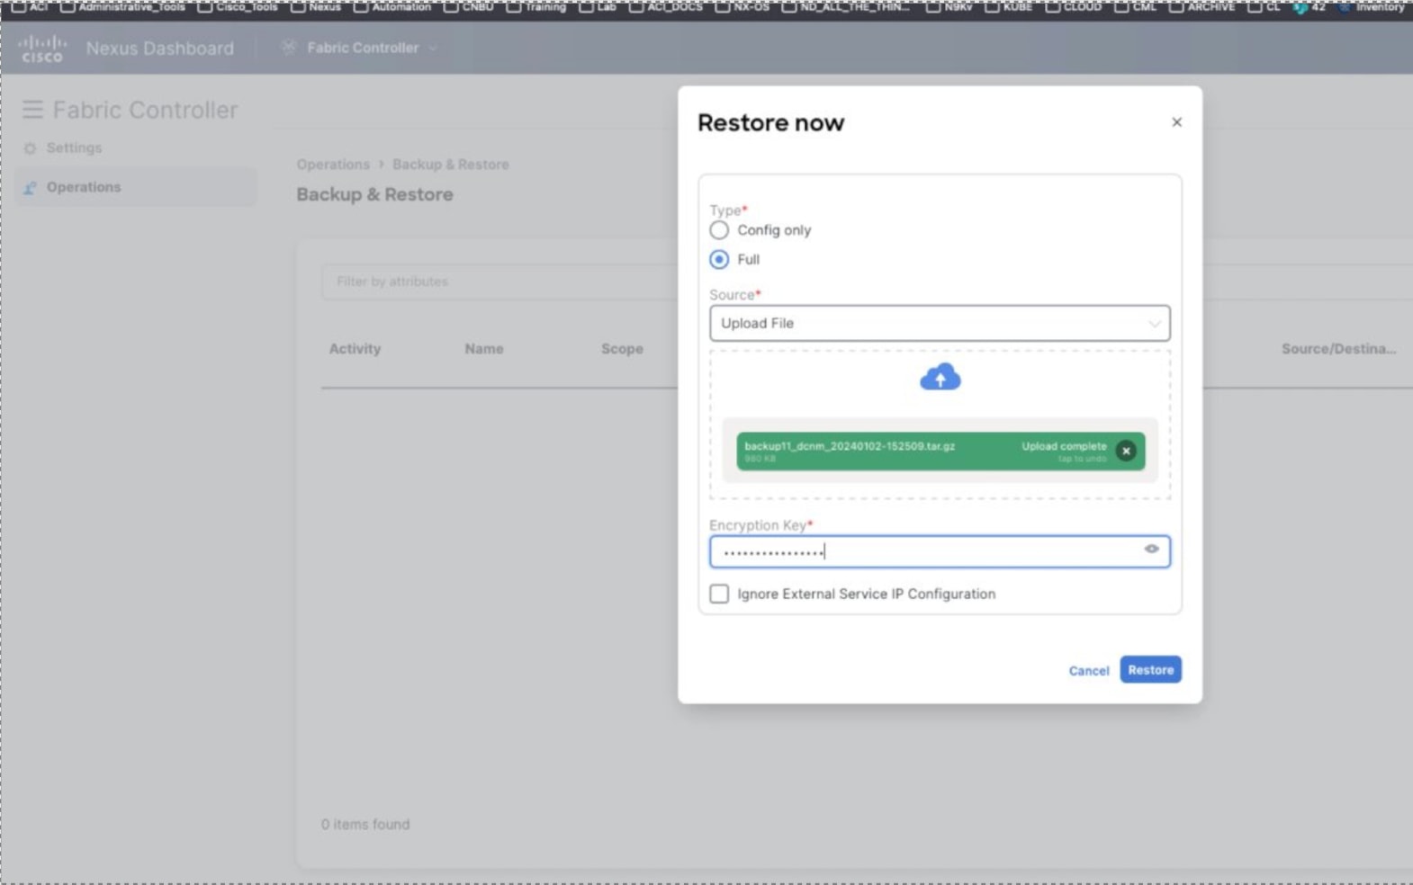The image size is (1413, 885).
Task: Open the Cisco_Tools bookmark folder
Action: tap(238, 7)
